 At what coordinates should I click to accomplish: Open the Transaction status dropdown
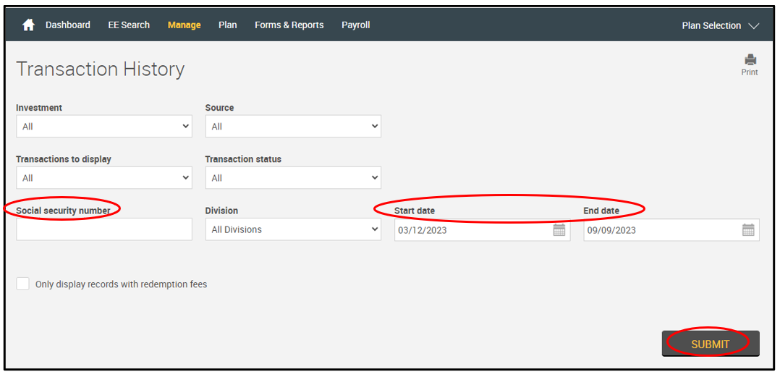click(x=293, y=178)
